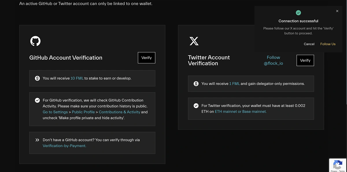This screenshot has height=172, width=347.
Task: Click the green success checkmark icon
Action: [298, 13]
